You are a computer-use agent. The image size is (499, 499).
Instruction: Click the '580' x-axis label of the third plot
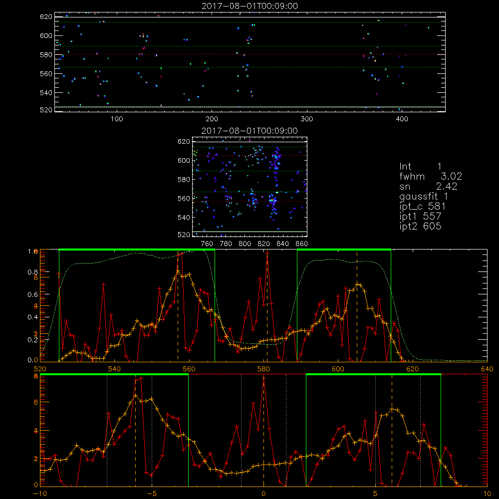point(264,369)
